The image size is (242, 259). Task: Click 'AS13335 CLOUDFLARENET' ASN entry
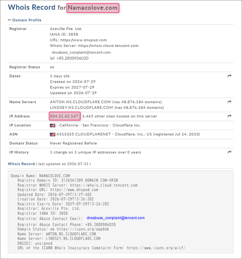[83, 134]
